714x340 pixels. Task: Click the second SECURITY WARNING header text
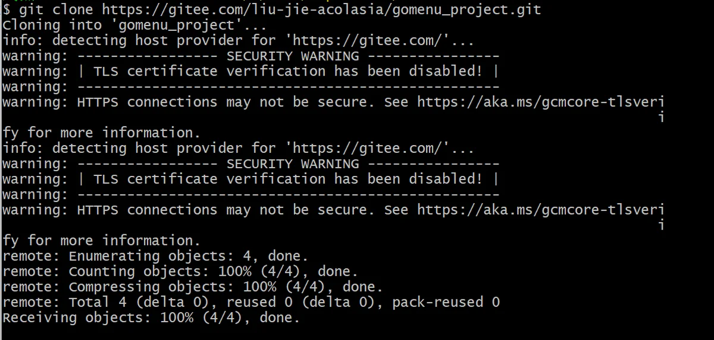[x=293, y=164]
